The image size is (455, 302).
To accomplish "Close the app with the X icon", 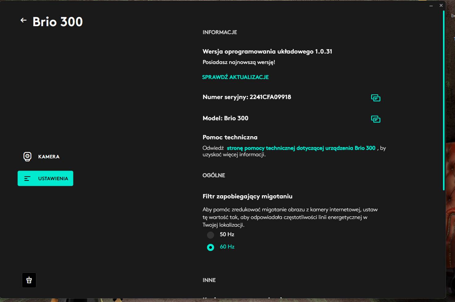I will click(441, 5).
